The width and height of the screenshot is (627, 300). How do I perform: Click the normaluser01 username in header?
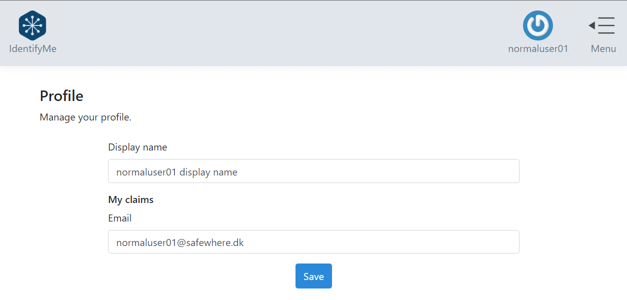(538, 49)
